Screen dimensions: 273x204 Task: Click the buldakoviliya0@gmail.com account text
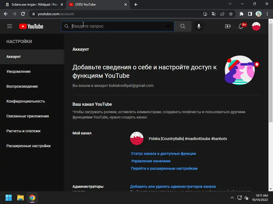pos(131,86)
